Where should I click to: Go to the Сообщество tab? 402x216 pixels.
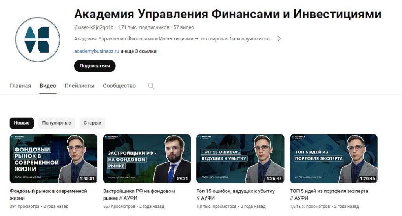tap(119, 86)
